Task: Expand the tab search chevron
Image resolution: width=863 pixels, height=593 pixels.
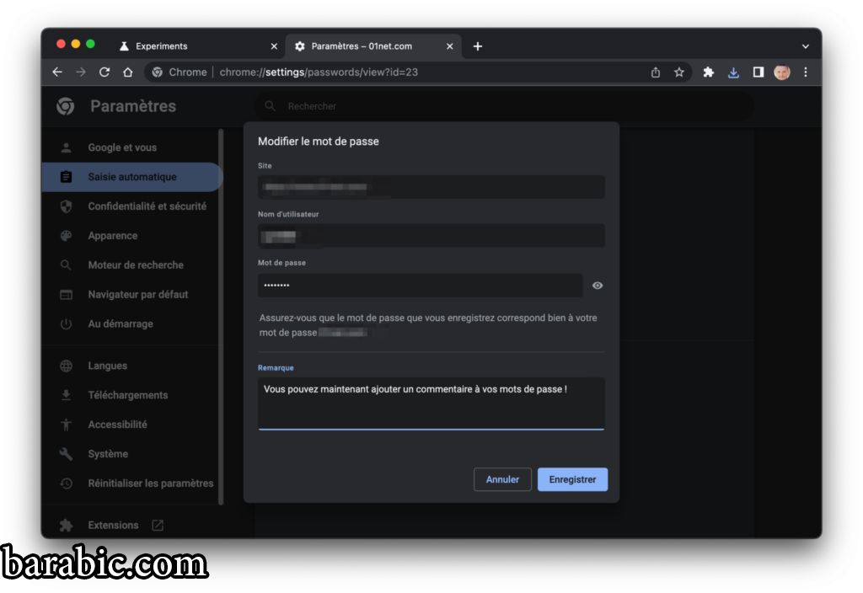Action: (805, 46)
